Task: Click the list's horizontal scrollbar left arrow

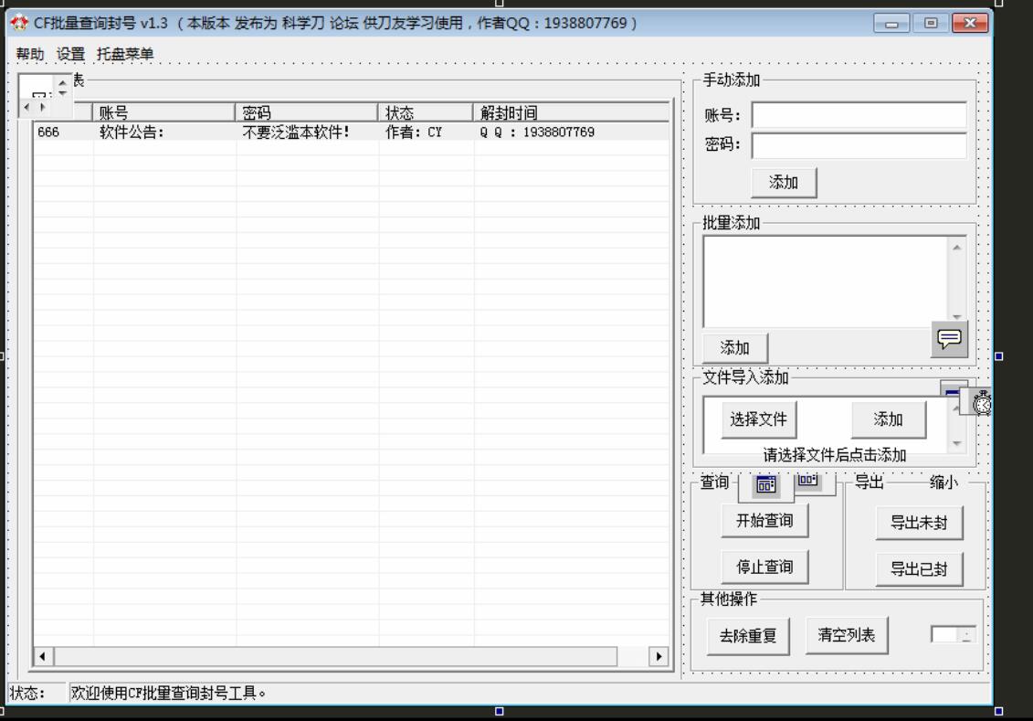Action: point(43,656)
